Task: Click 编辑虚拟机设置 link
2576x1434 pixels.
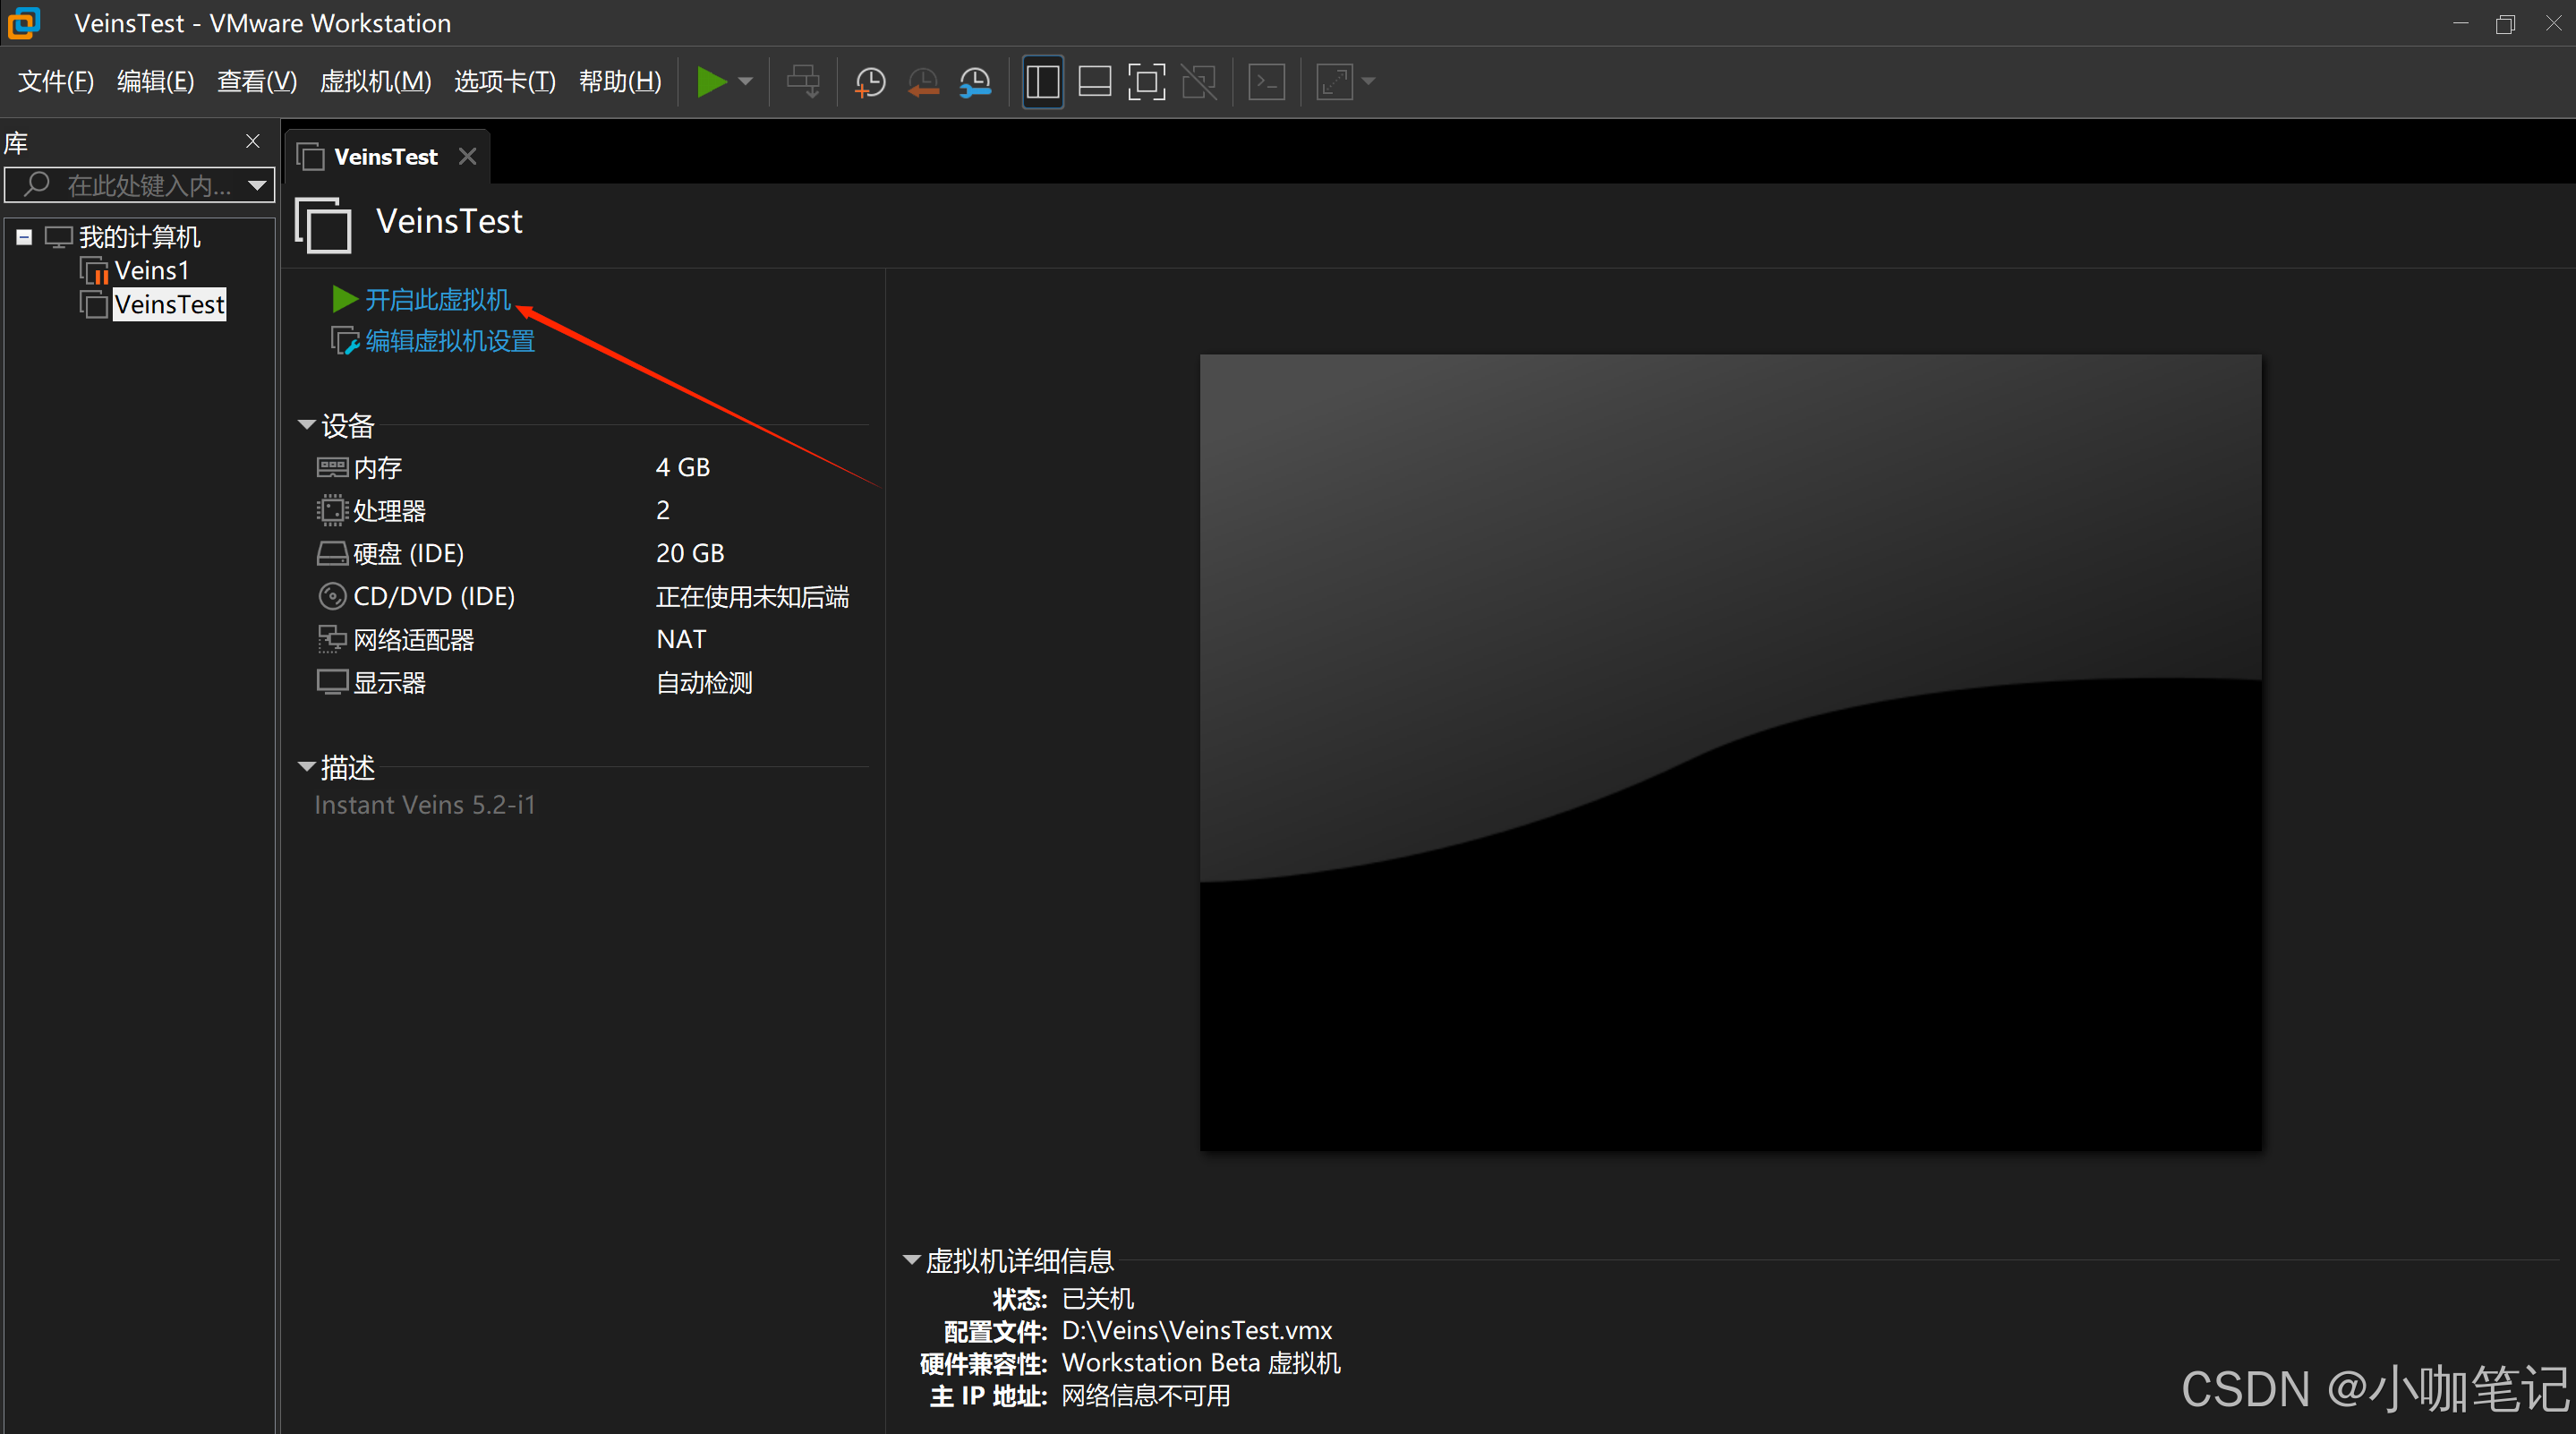Action: (449, 341)
